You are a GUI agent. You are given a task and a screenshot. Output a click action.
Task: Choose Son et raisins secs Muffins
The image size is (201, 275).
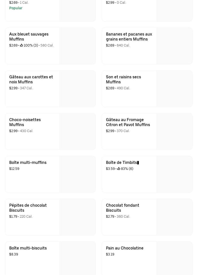[123, 79]
